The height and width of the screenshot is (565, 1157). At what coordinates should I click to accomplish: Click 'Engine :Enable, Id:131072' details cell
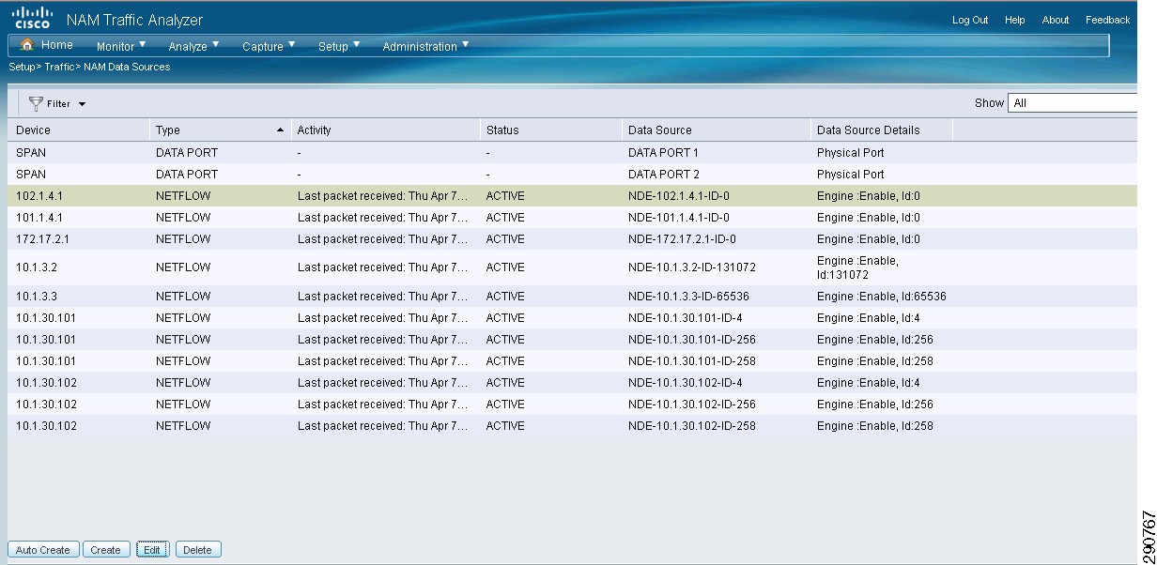point(857,267)
